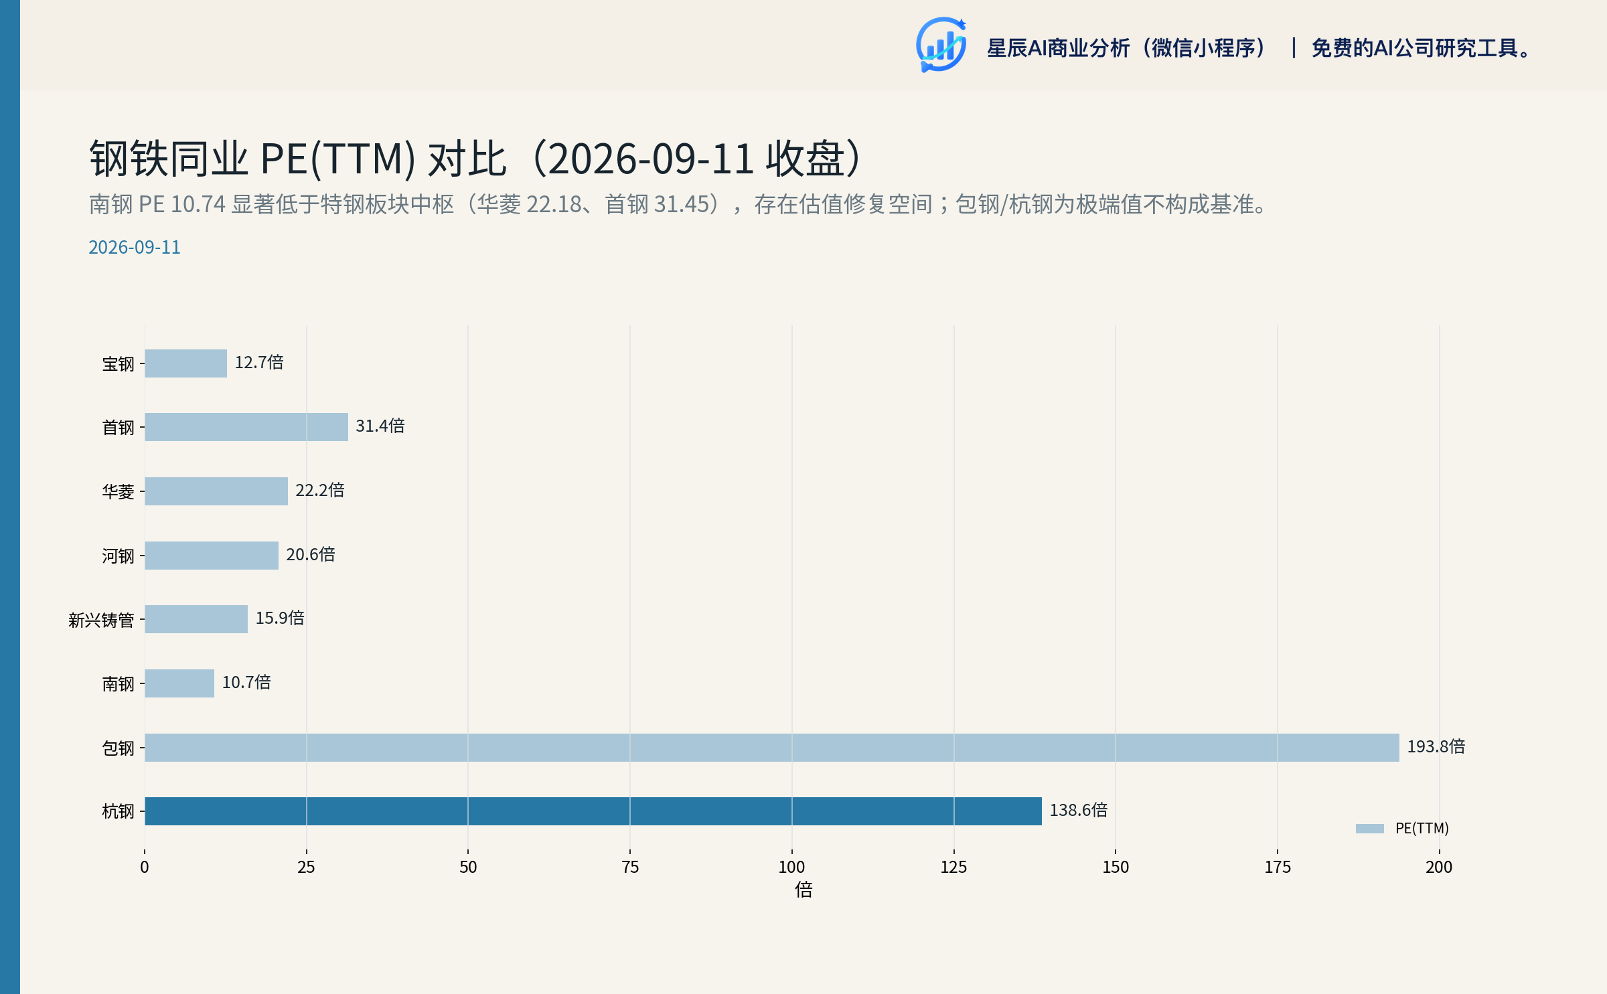Screen dimensions: 1607x994
Task: Click the 杭钢 axis label
Action: (x=118, y=812)
